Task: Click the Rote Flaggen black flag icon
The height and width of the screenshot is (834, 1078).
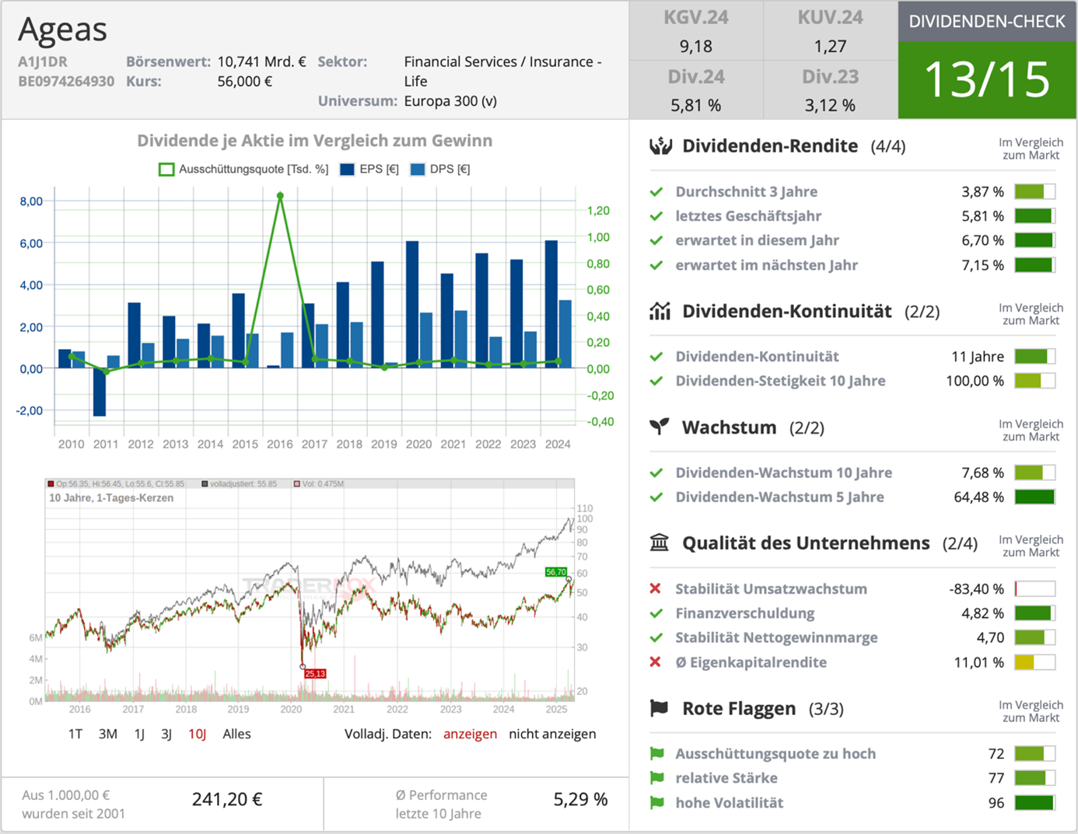Action: 660,708
